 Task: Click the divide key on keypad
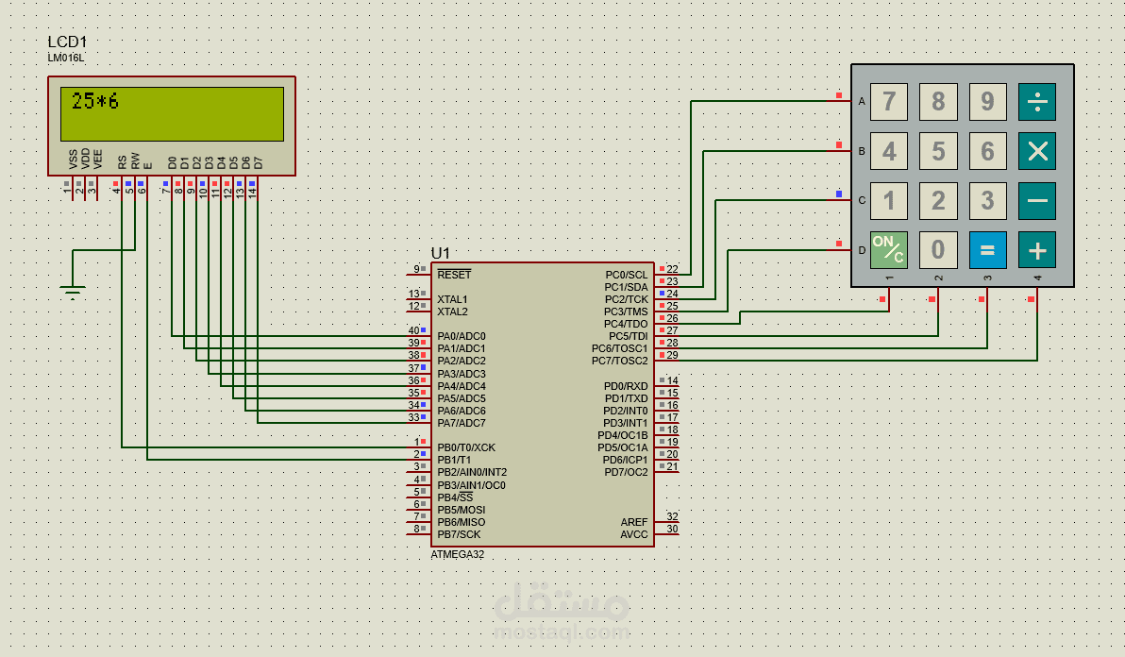click(1036, 101)
